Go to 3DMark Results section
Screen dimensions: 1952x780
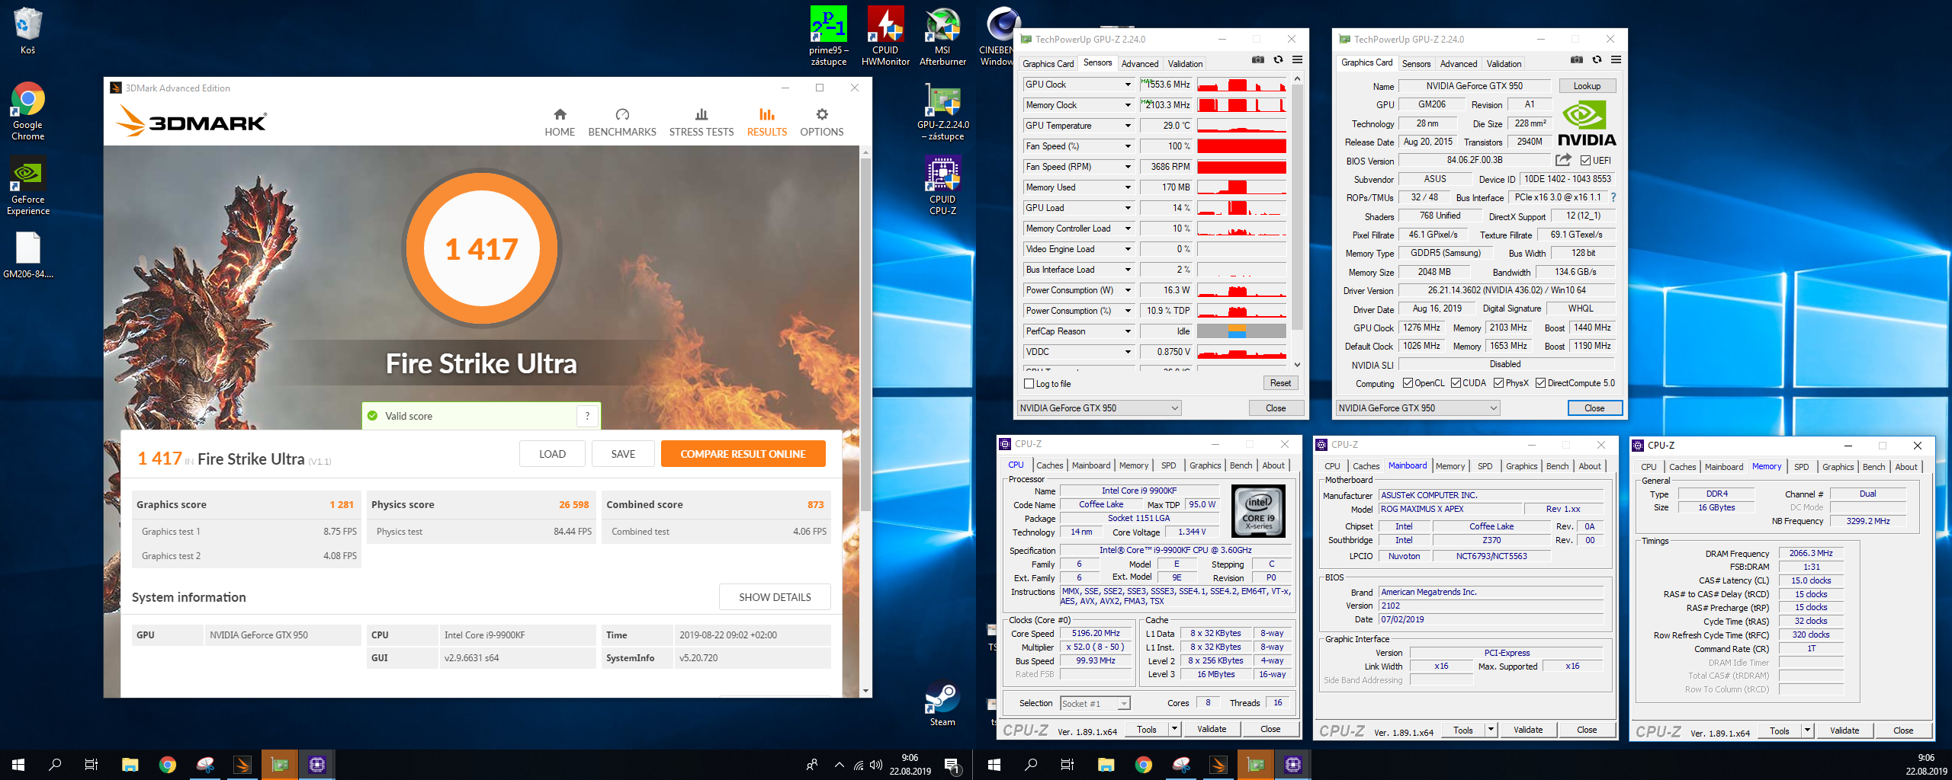(x=766, y=123)
